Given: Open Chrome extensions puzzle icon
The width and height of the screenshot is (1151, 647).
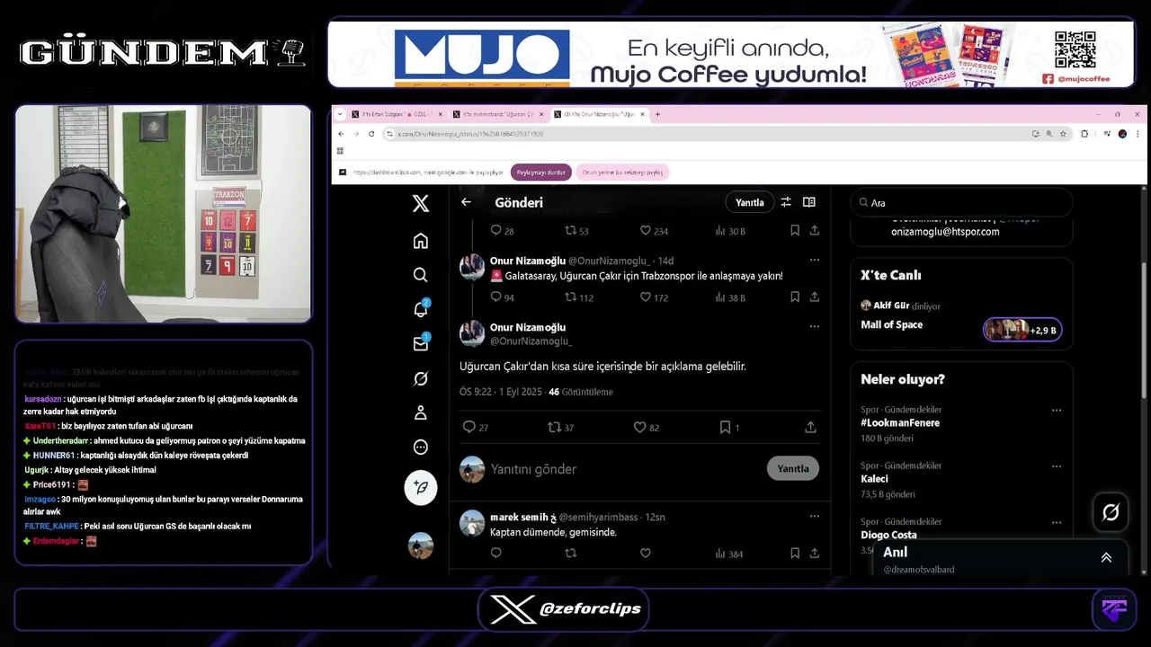Looking at the screenshot, I should pos(1084,134).
